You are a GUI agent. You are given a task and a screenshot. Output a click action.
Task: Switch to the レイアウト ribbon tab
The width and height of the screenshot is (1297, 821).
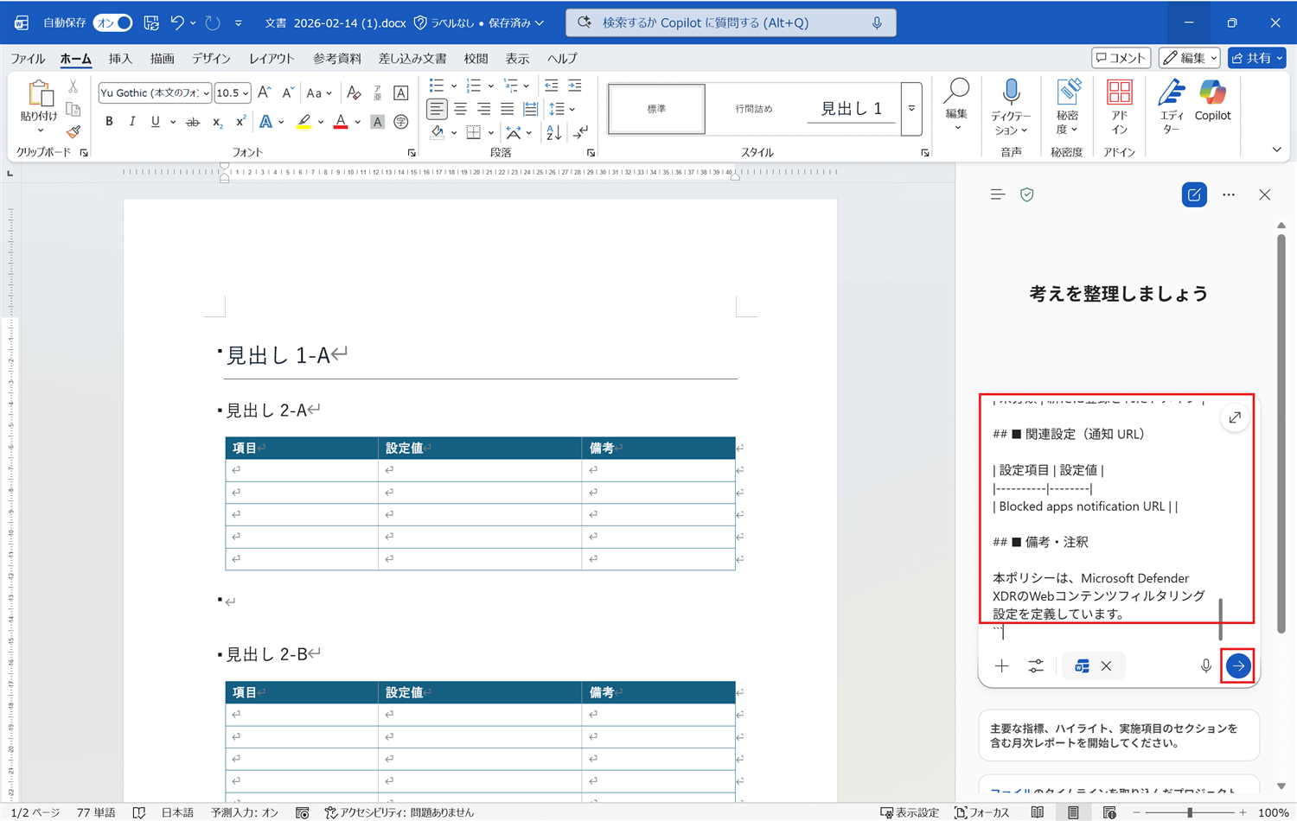(x=272, y=59)
